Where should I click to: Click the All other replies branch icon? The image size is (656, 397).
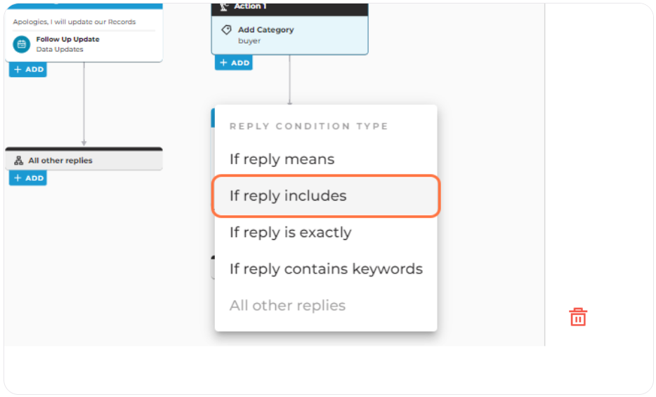coord(18,161)
